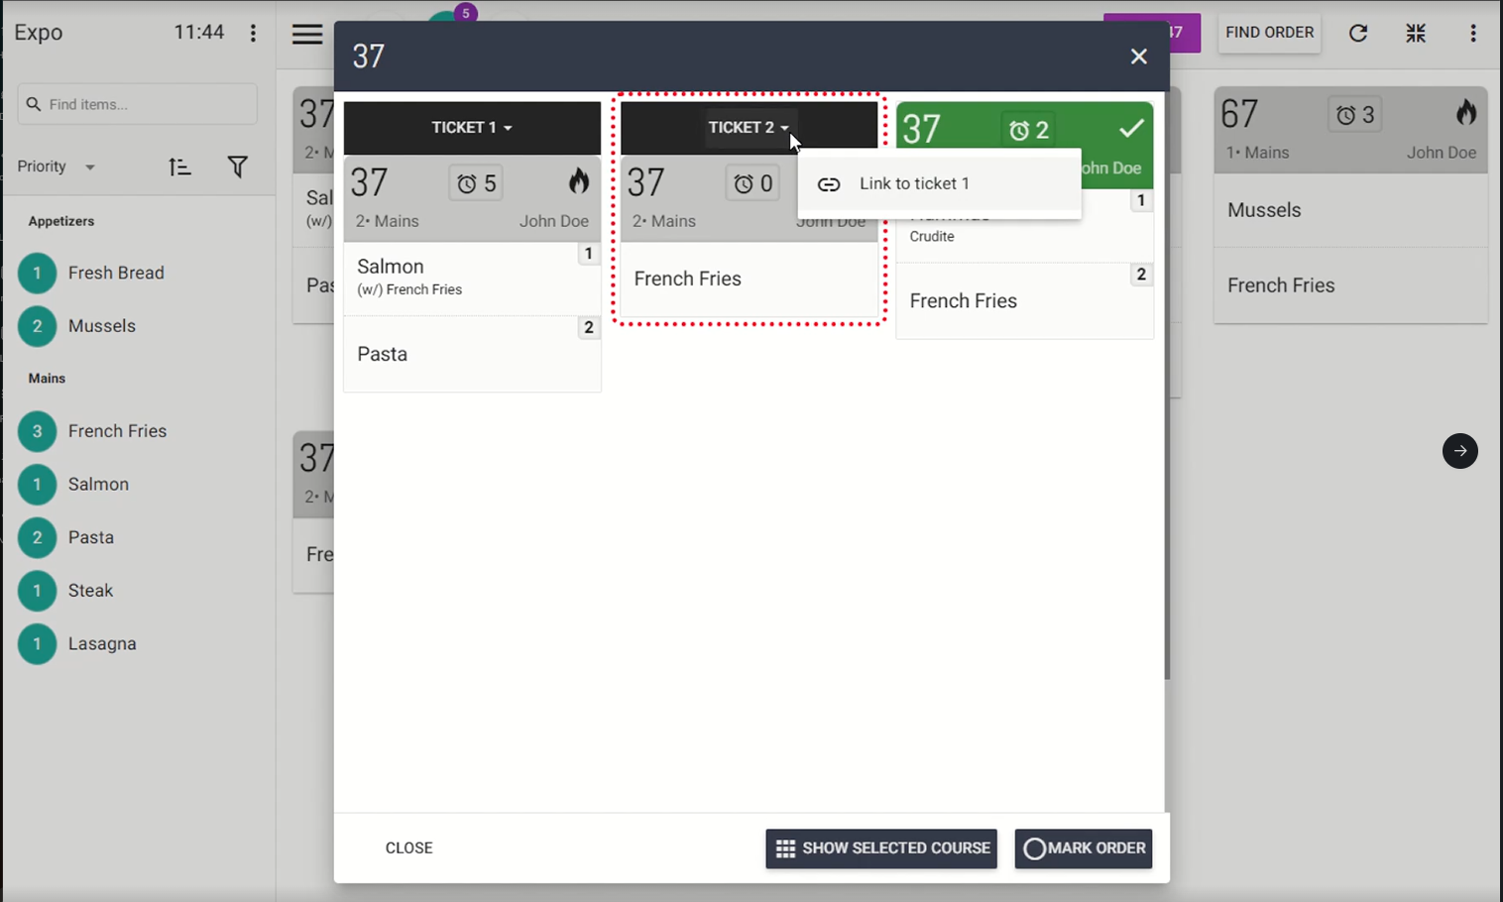This screenshot has width=1503, height=902.
Task: Select Salmon in the Mains list
Action: [x=98, y=484]
